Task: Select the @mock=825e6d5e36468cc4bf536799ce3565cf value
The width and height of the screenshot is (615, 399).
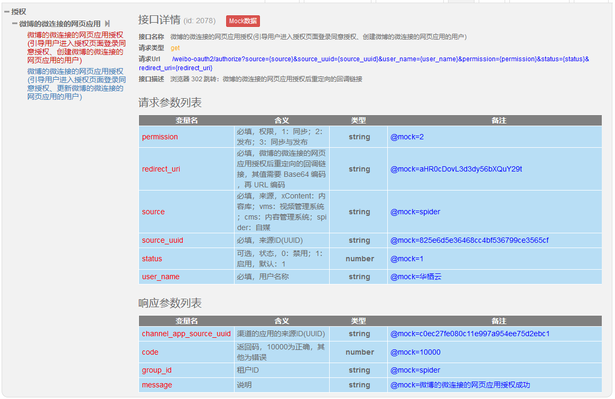Action: 469,240
